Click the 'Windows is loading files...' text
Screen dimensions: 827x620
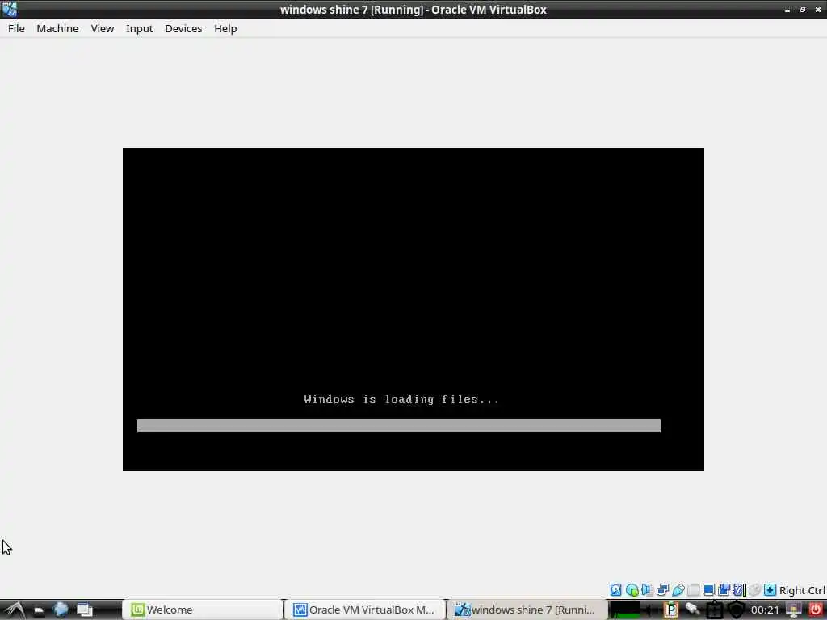point(401,399)
